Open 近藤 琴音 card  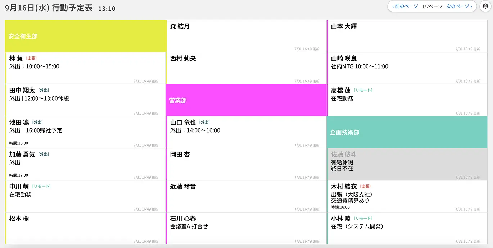tap(246, 196)
